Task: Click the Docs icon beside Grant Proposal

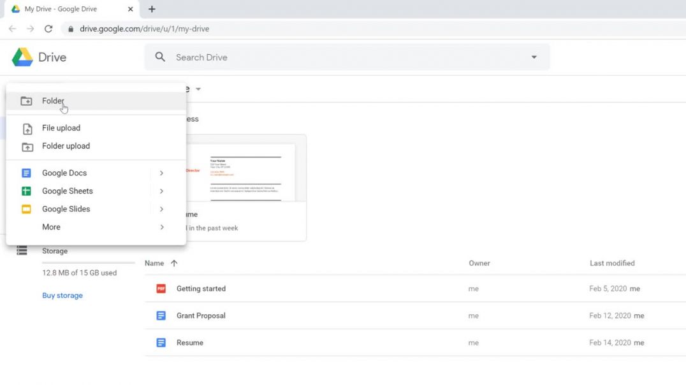Action: (x=161, y=316)
